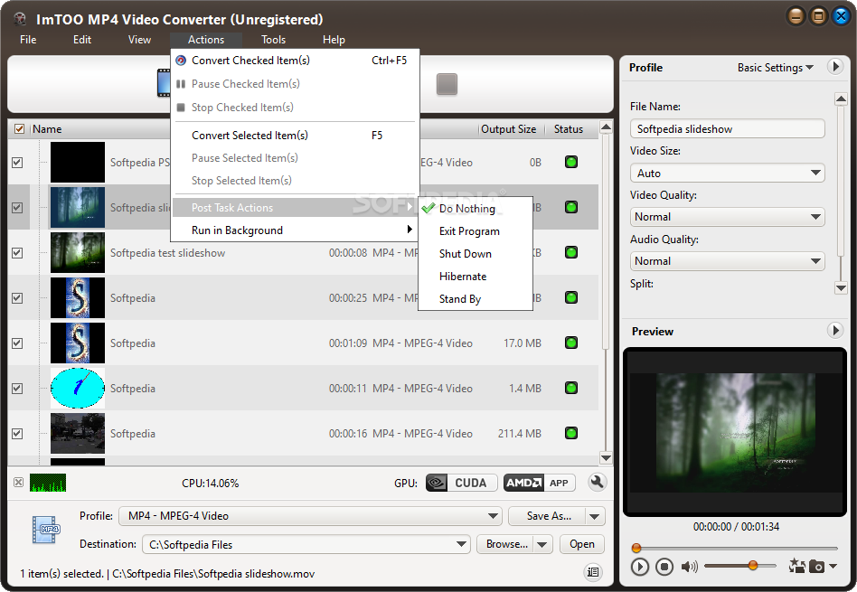Uncheck the Softpedia slideshow item checkbox

pyautogui.click(x=17, y=208)
